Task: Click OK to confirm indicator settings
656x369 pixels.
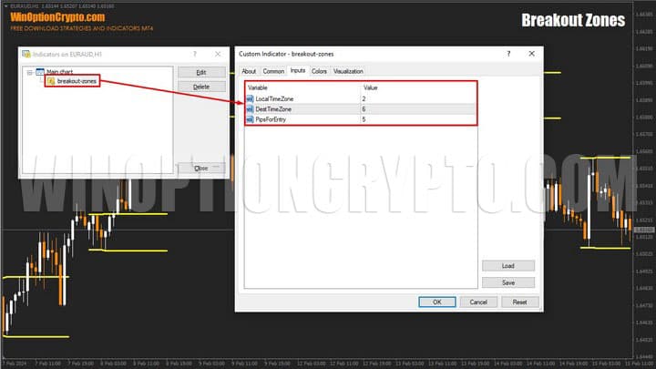Action: coord(437,302)
